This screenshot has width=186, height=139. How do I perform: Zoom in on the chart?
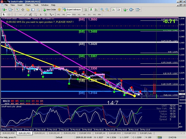(102, 10)
